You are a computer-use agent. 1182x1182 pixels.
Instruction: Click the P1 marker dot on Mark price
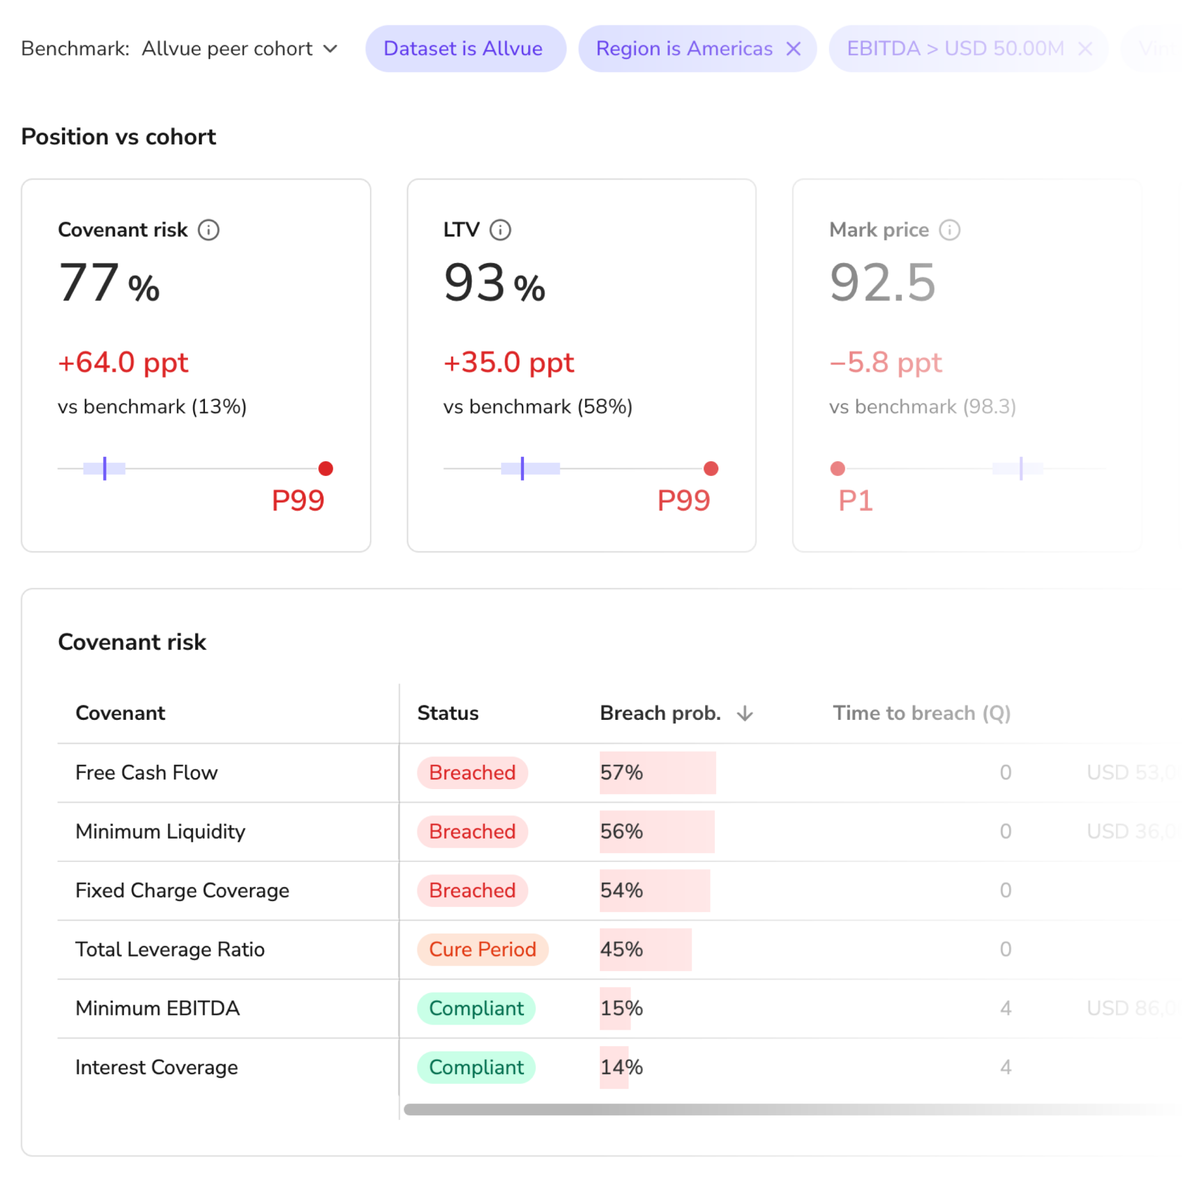pyautogui.click(x=838, y=469)
